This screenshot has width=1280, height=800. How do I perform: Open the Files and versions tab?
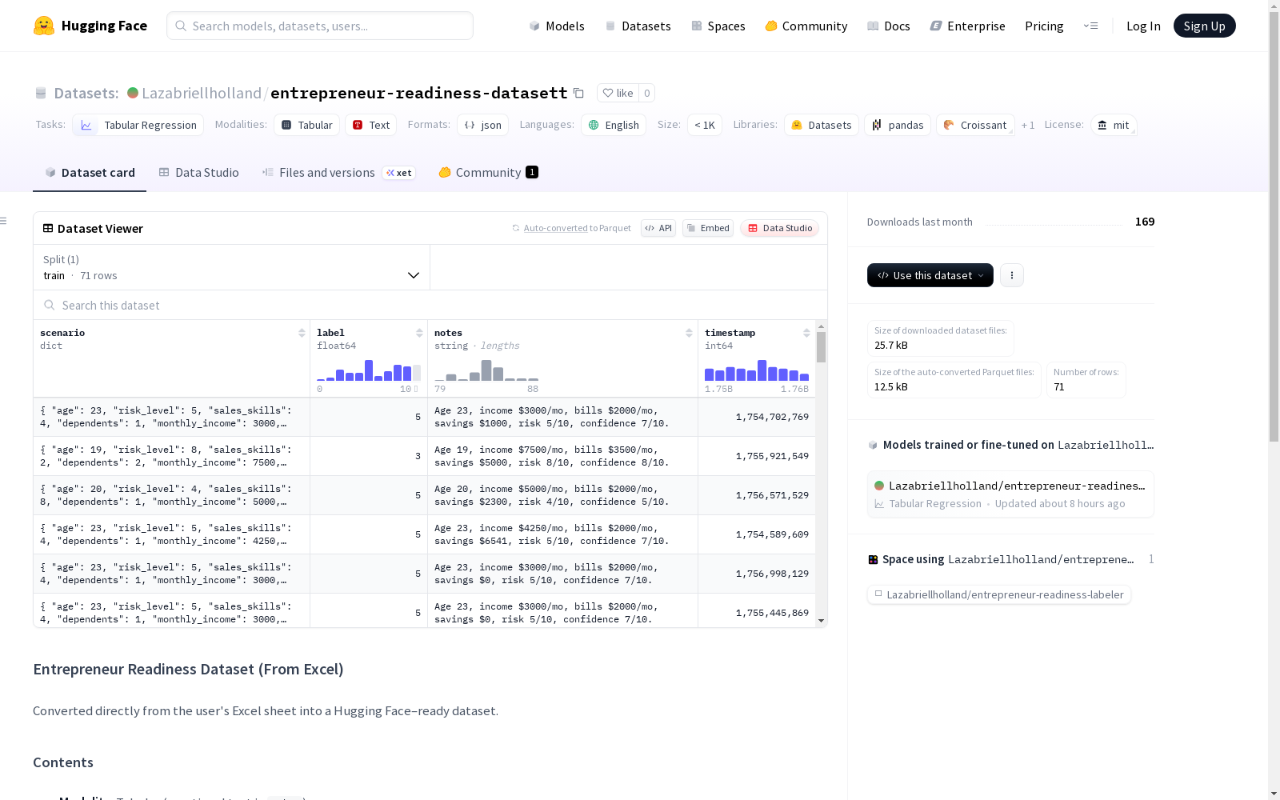(x=338, y=173)
